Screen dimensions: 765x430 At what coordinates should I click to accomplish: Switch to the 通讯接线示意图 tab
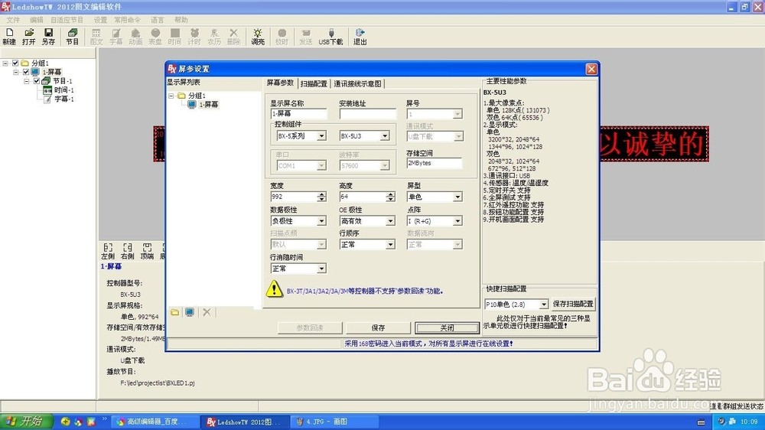pyautogui.click(x=357, y=83)
